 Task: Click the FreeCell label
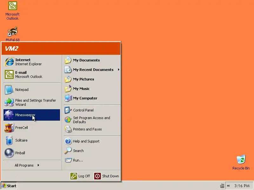(x=21, y=128)
